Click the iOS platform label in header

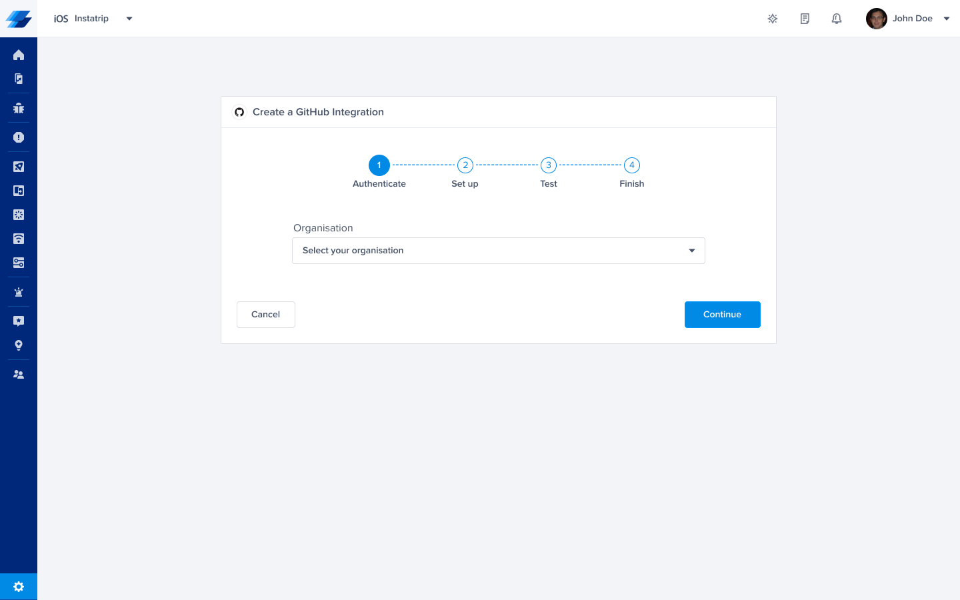[61, 19]
